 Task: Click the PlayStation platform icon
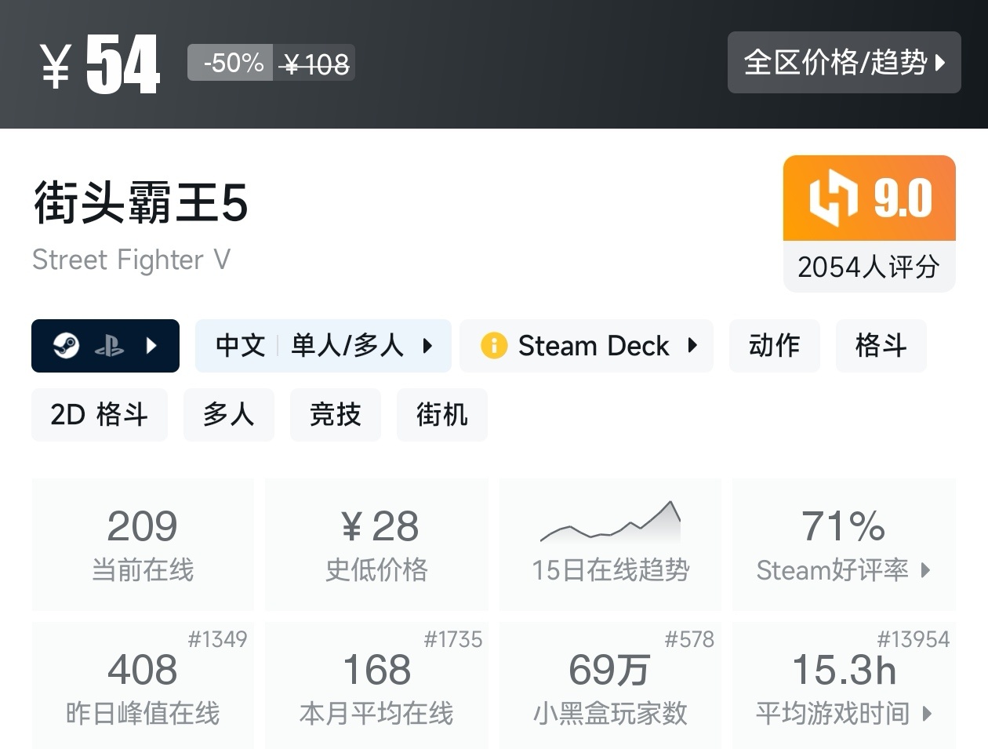[109, 346]
